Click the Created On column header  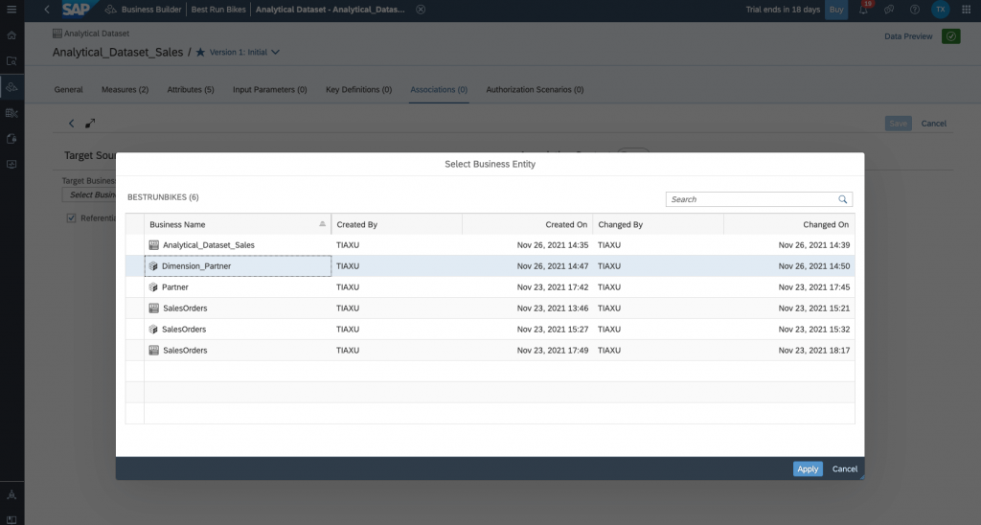(528, 224)
